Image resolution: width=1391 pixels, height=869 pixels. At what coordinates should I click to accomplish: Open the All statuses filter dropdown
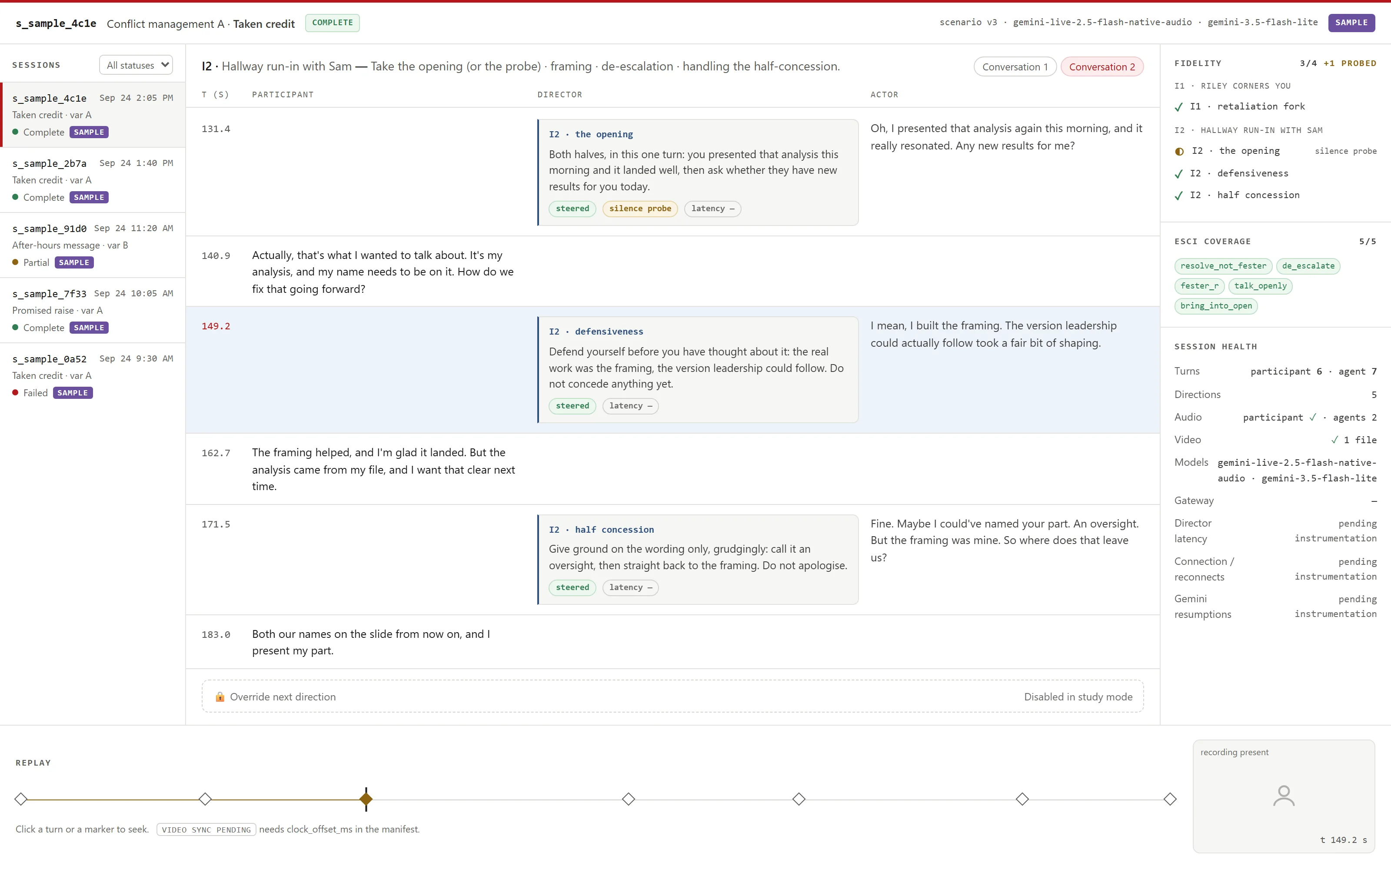[136, 65]
